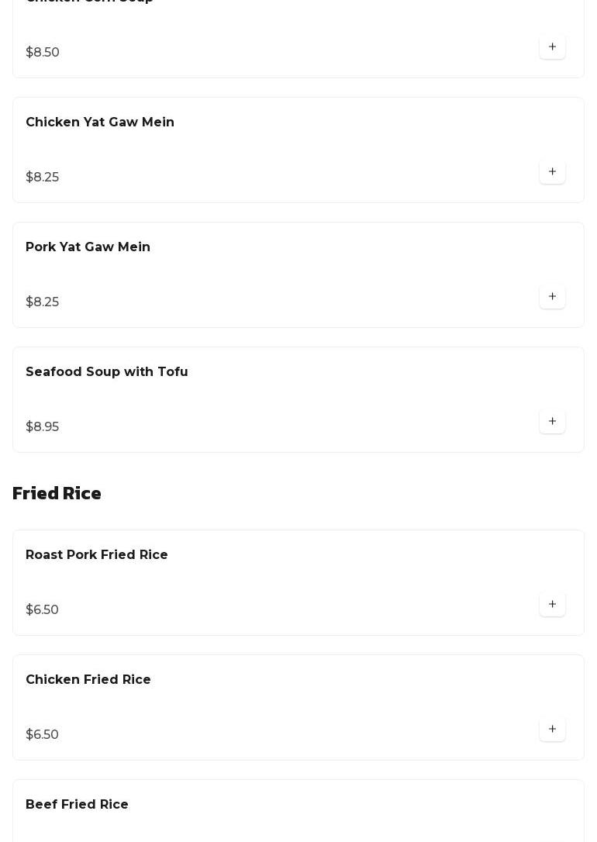Click the $8.25 price under Chicken Yat Gaw Mein

(42, 178)
